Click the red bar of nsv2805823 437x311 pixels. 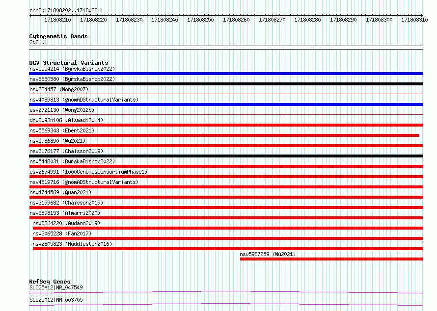[x=228, y=249]
